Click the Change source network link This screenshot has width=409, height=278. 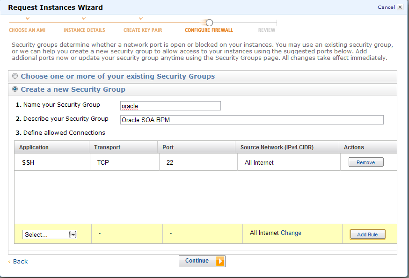click(x=291, y=233)
